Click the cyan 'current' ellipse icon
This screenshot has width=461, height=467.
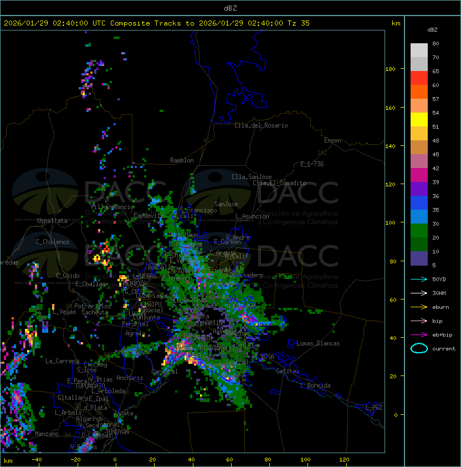[419, 348]
